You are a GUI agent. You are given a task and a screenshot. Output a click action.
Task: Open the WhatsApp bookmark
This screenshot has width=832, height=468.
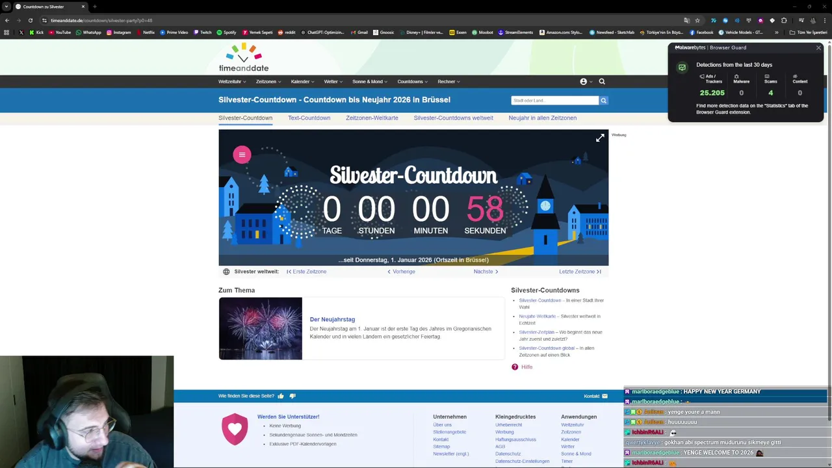click(x=88, y=32)
